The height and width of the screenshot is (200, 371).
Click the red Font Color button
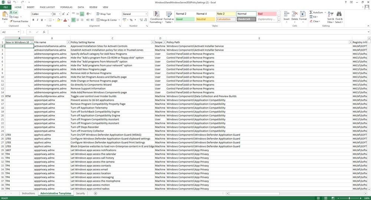(65, 20)
